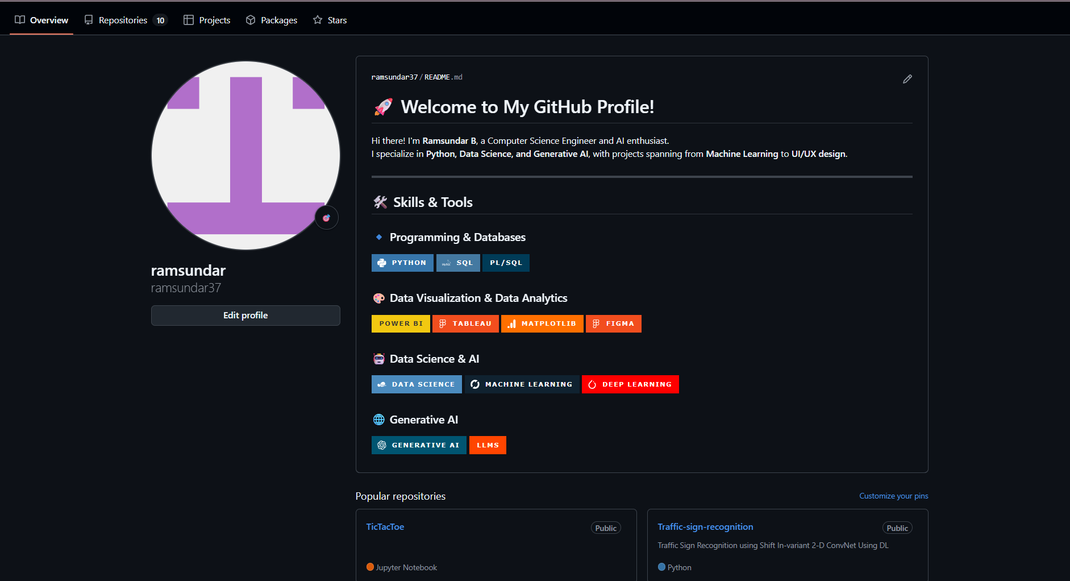Click the Welcome to My GitHub Profile heading
This screenshot has width=1070, height=581.
(527, 107)
